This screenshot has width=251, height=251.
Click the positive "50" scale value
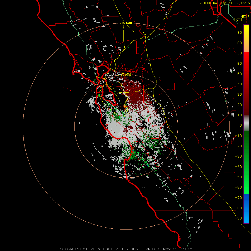[x=240, y=74]
